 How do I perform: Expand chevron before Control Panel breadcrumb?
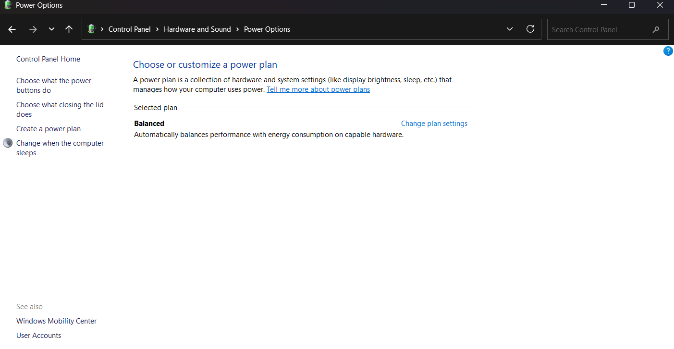tap(102, 29)
